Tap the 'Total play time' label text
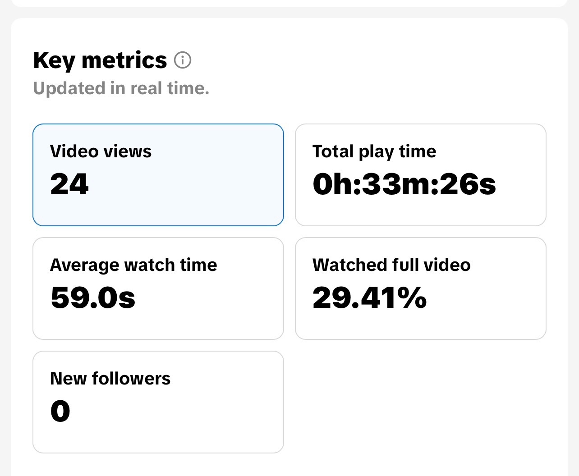 pyautogui.click(x=374, y=152)
